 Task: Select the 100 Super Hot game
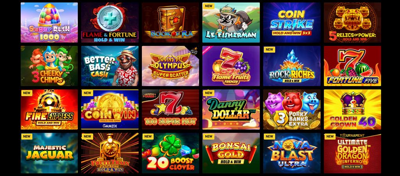170,110
